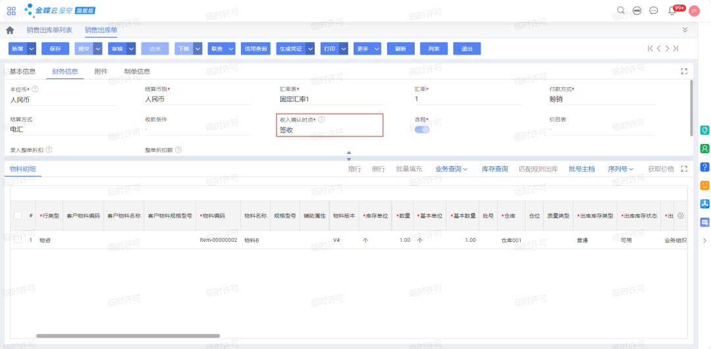Open grid column settings gear
The image size is (711, 349).
(x=681, y=216)
